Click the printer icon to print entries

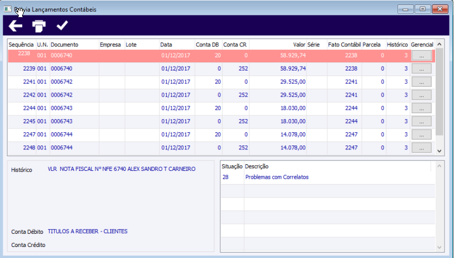pyautogui.click(x=39, y=26)
